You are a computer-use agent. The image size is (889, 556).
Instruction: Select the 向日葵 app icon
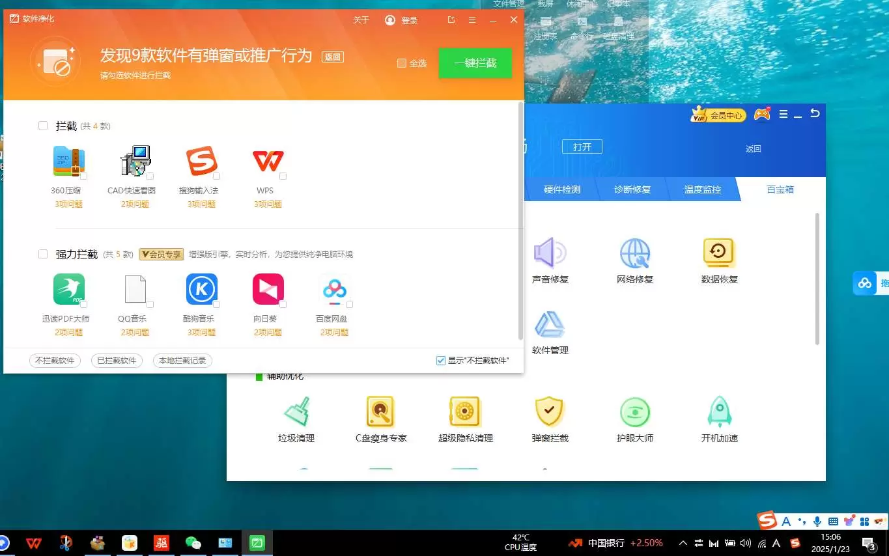click(268, 289)
